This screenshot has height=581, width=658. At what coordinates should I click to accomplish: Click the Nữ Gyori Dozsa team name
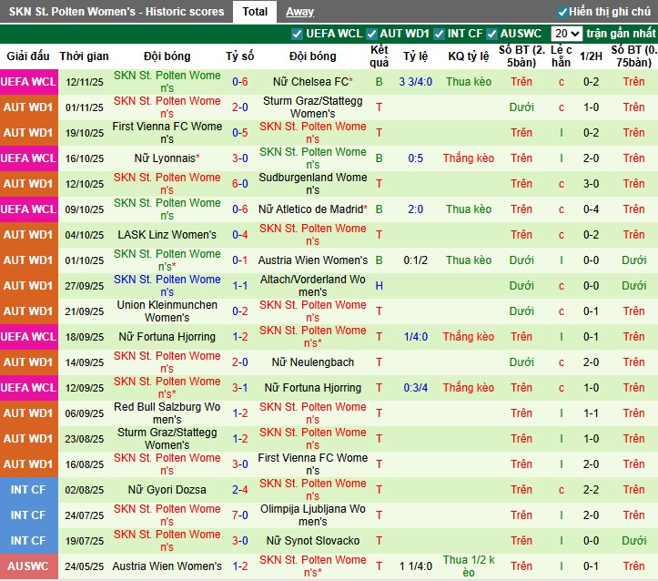pyautogui.click(x=167, y=490)
